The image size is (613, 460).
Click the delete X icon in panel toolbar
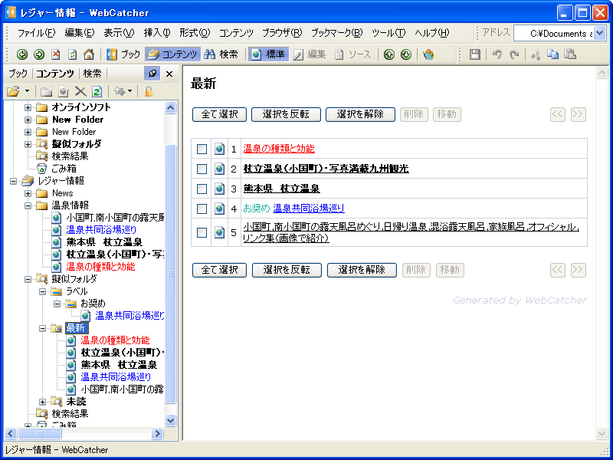point(80,91)
